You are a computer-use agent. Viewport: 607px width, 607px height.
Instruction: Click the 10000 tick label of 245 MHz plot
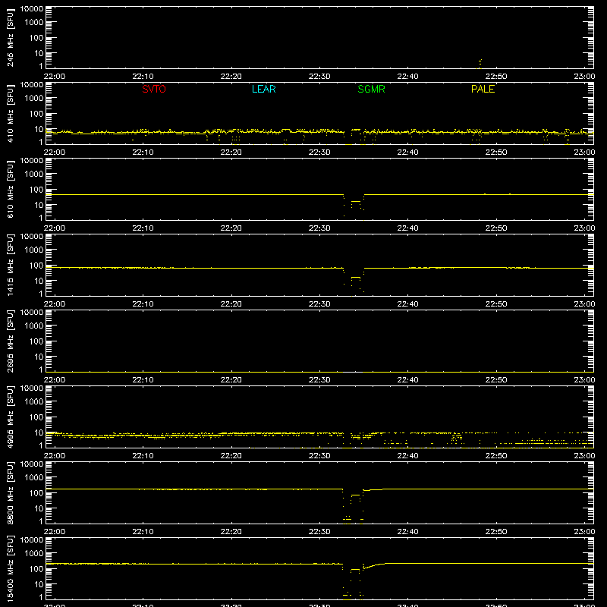32,9
